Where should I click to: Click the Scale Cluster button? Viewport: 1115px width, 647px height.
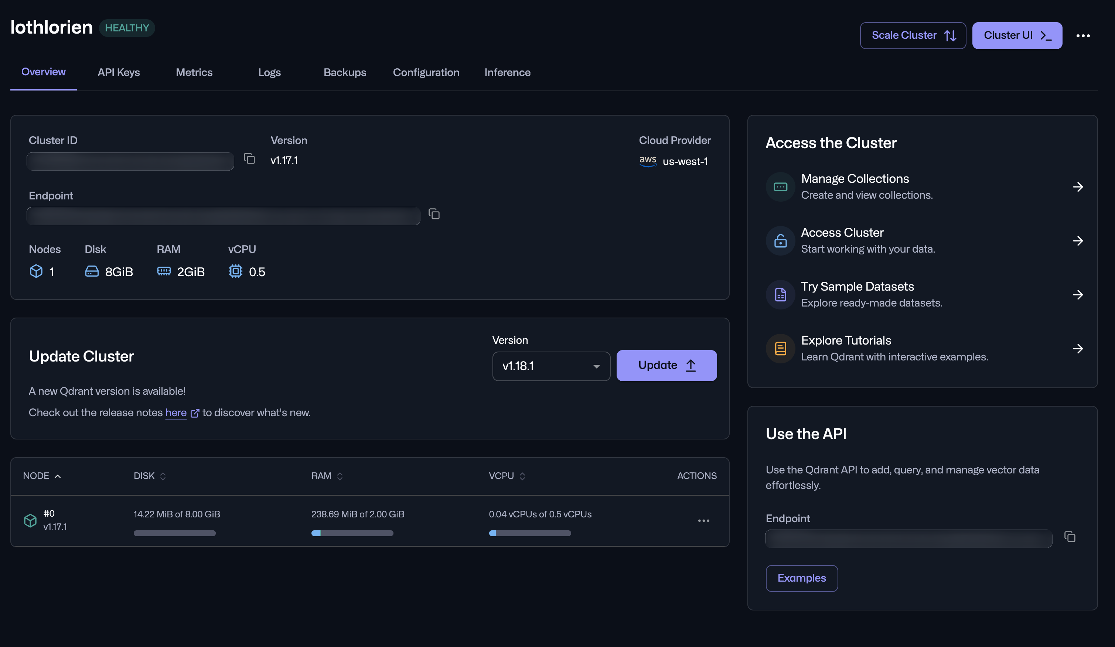point(913,35)
